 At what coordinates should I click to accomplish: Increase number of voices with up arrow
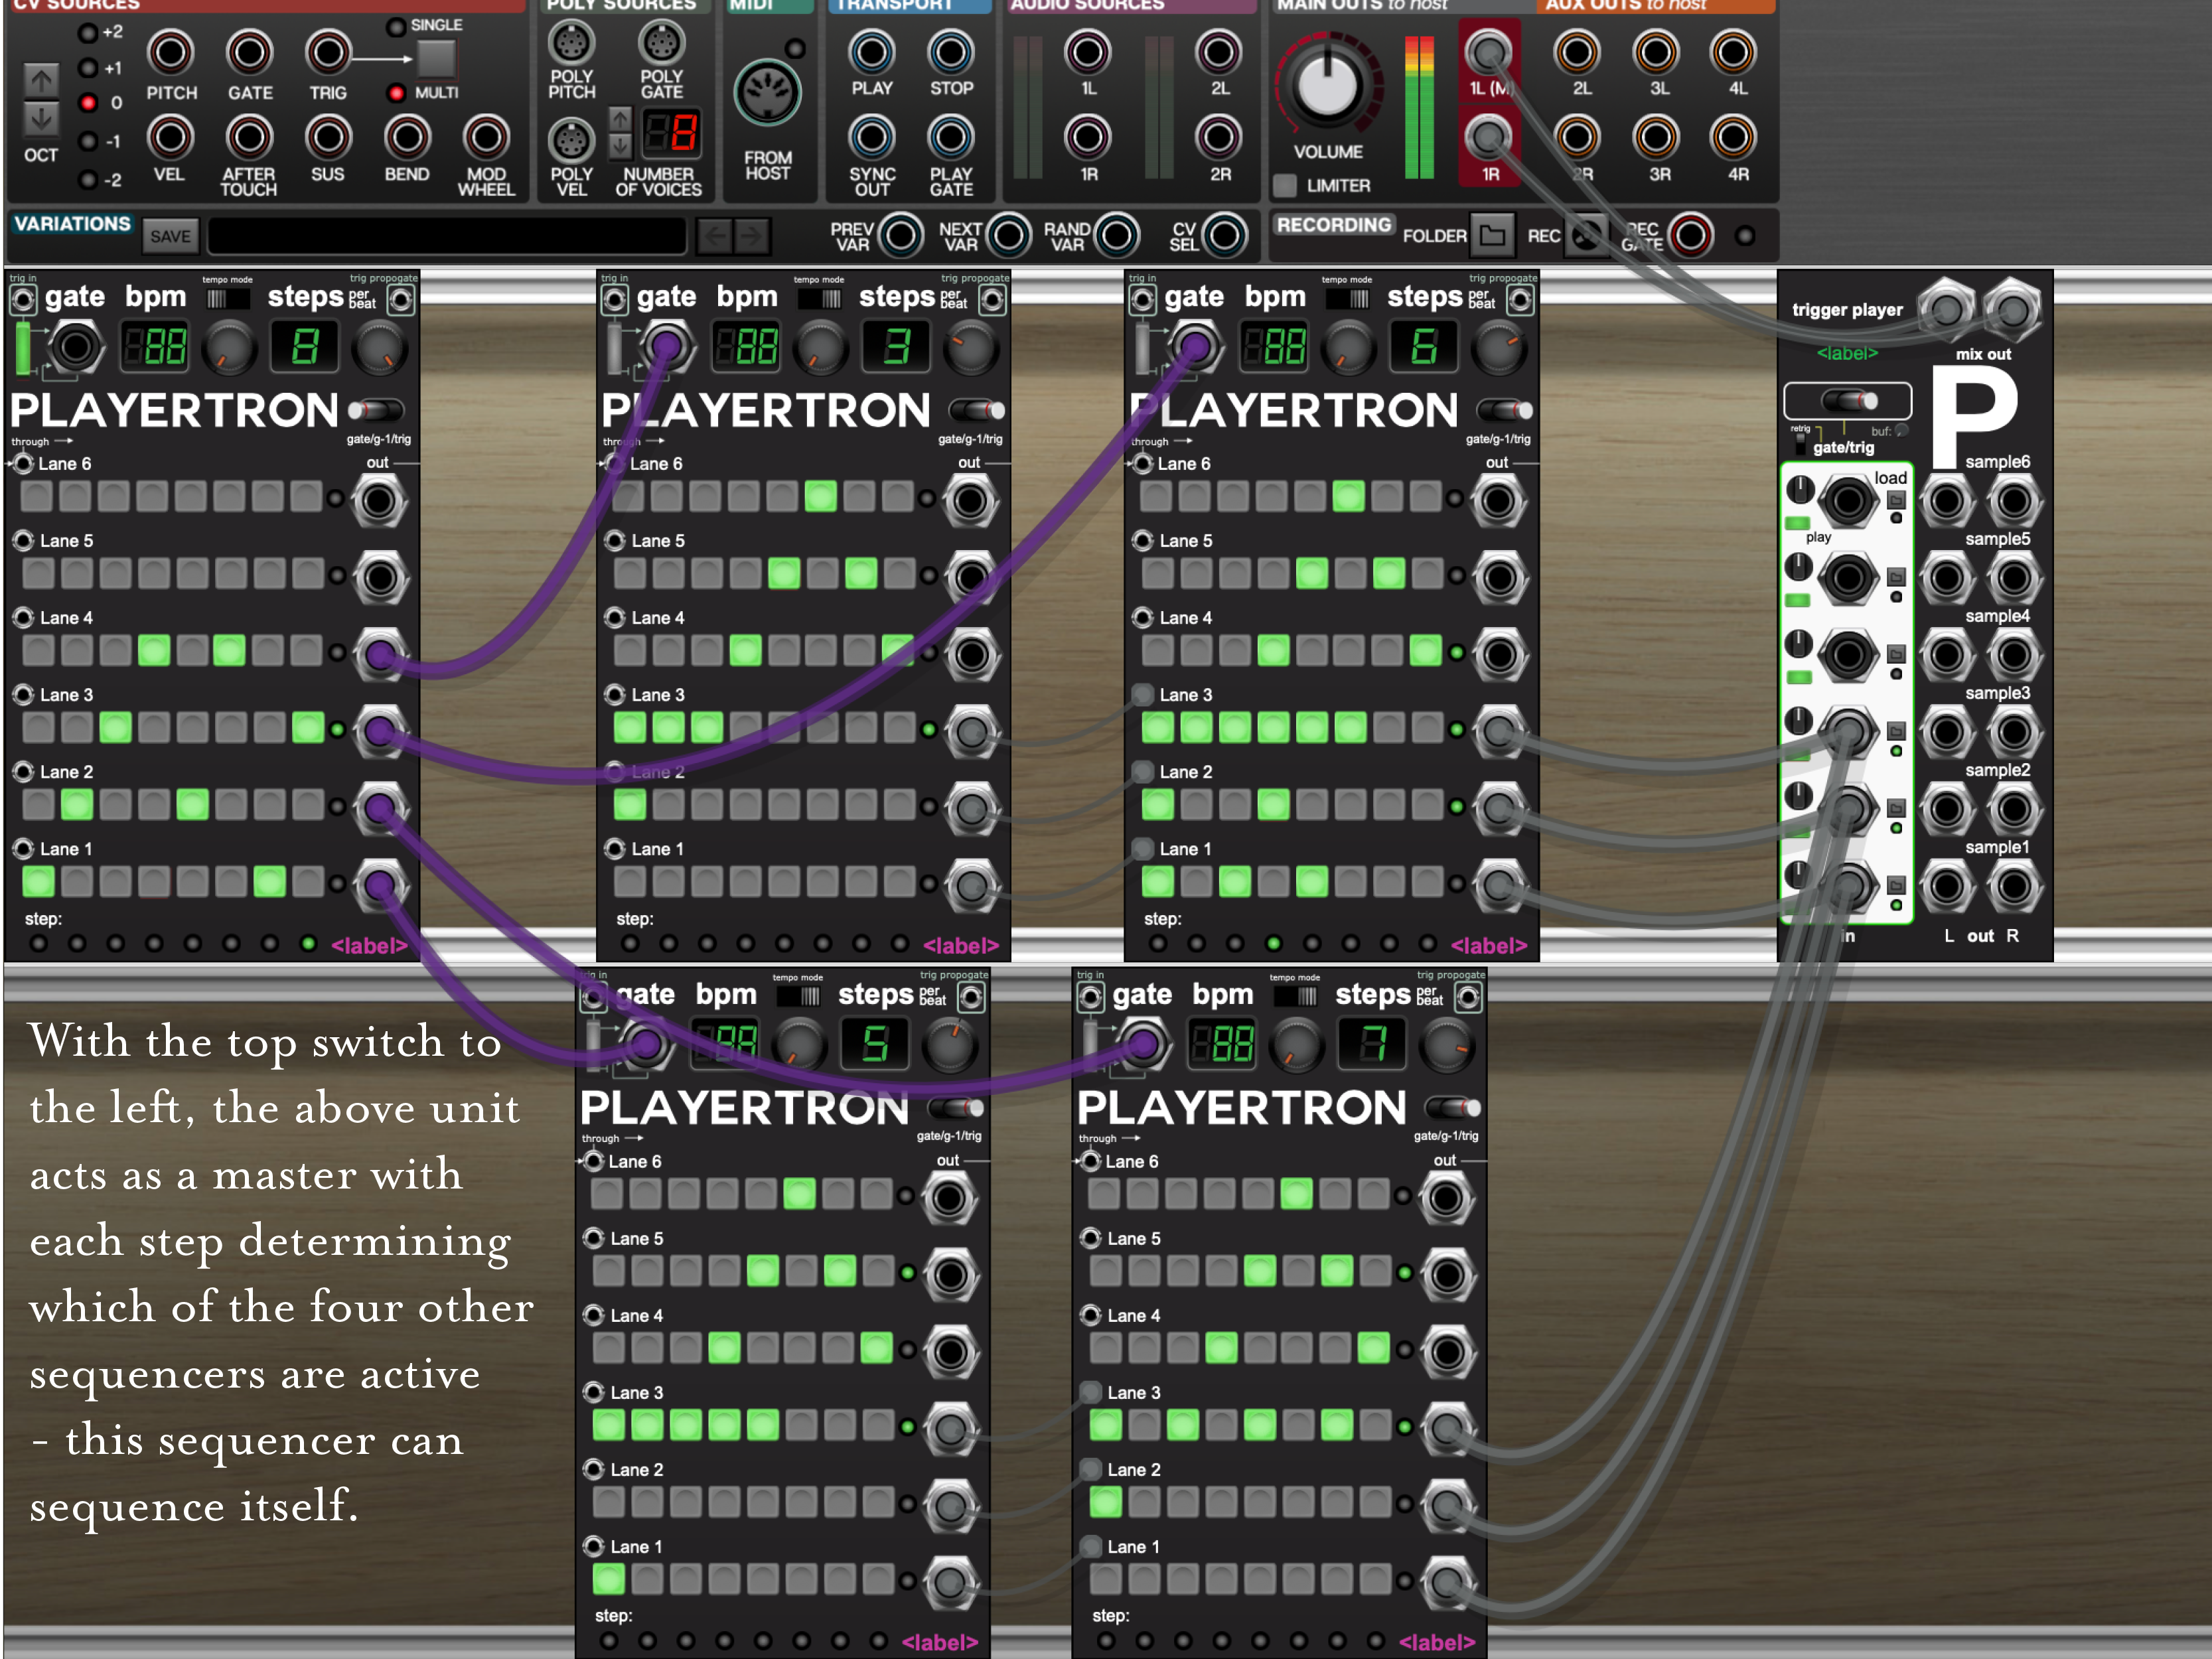coord(621,120)
